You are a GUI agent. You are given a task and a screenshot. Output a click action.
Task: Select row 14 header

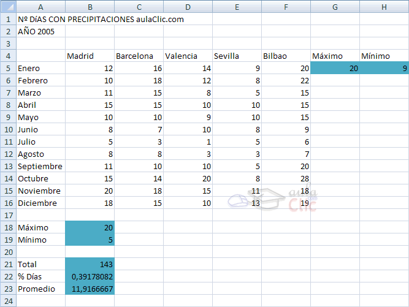[7, 178]
